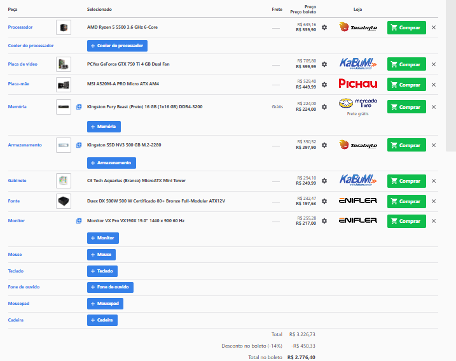Open the Gabinete category link
Screen dimensions: 456x361
point(17,181)
